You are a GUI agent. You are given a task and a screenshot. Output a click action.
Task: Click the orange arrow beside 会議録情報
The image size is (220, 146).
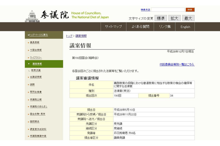pos(29,77)
